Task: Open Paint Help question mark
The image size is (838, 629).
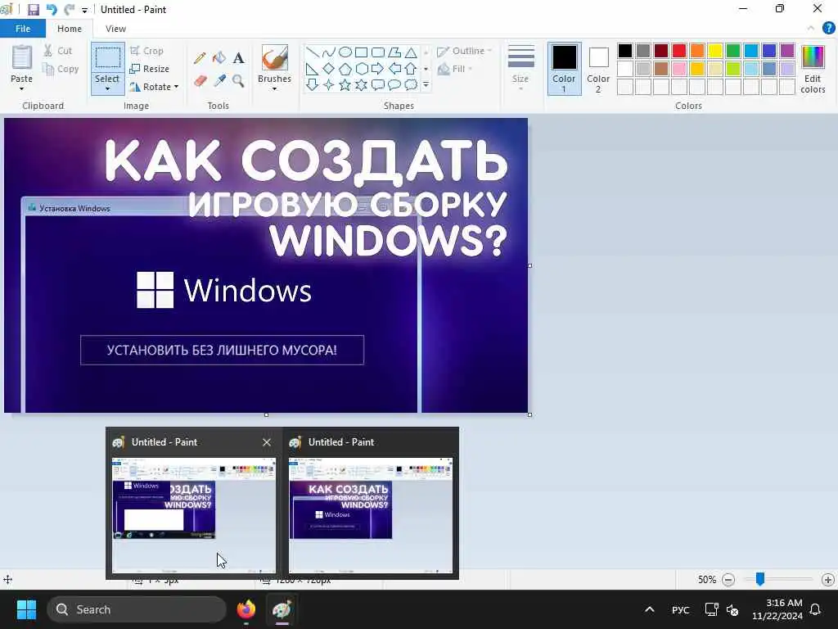Action: coord(828,29)
